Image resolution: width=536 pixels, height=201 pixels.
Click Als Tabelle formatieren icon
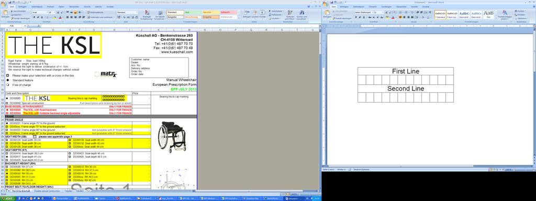pos(159,14)
